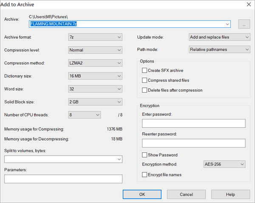Image resolution: width=255 pixels, height=203 pixels.
Task: Expand Solid Block size 2 GB dropdown
Action: (95, 102)
